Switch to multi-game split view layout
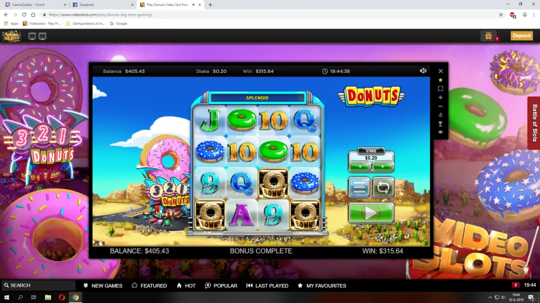Image resolution: width=540 pixels, height=303 pixels. click(x=42, y=36)
